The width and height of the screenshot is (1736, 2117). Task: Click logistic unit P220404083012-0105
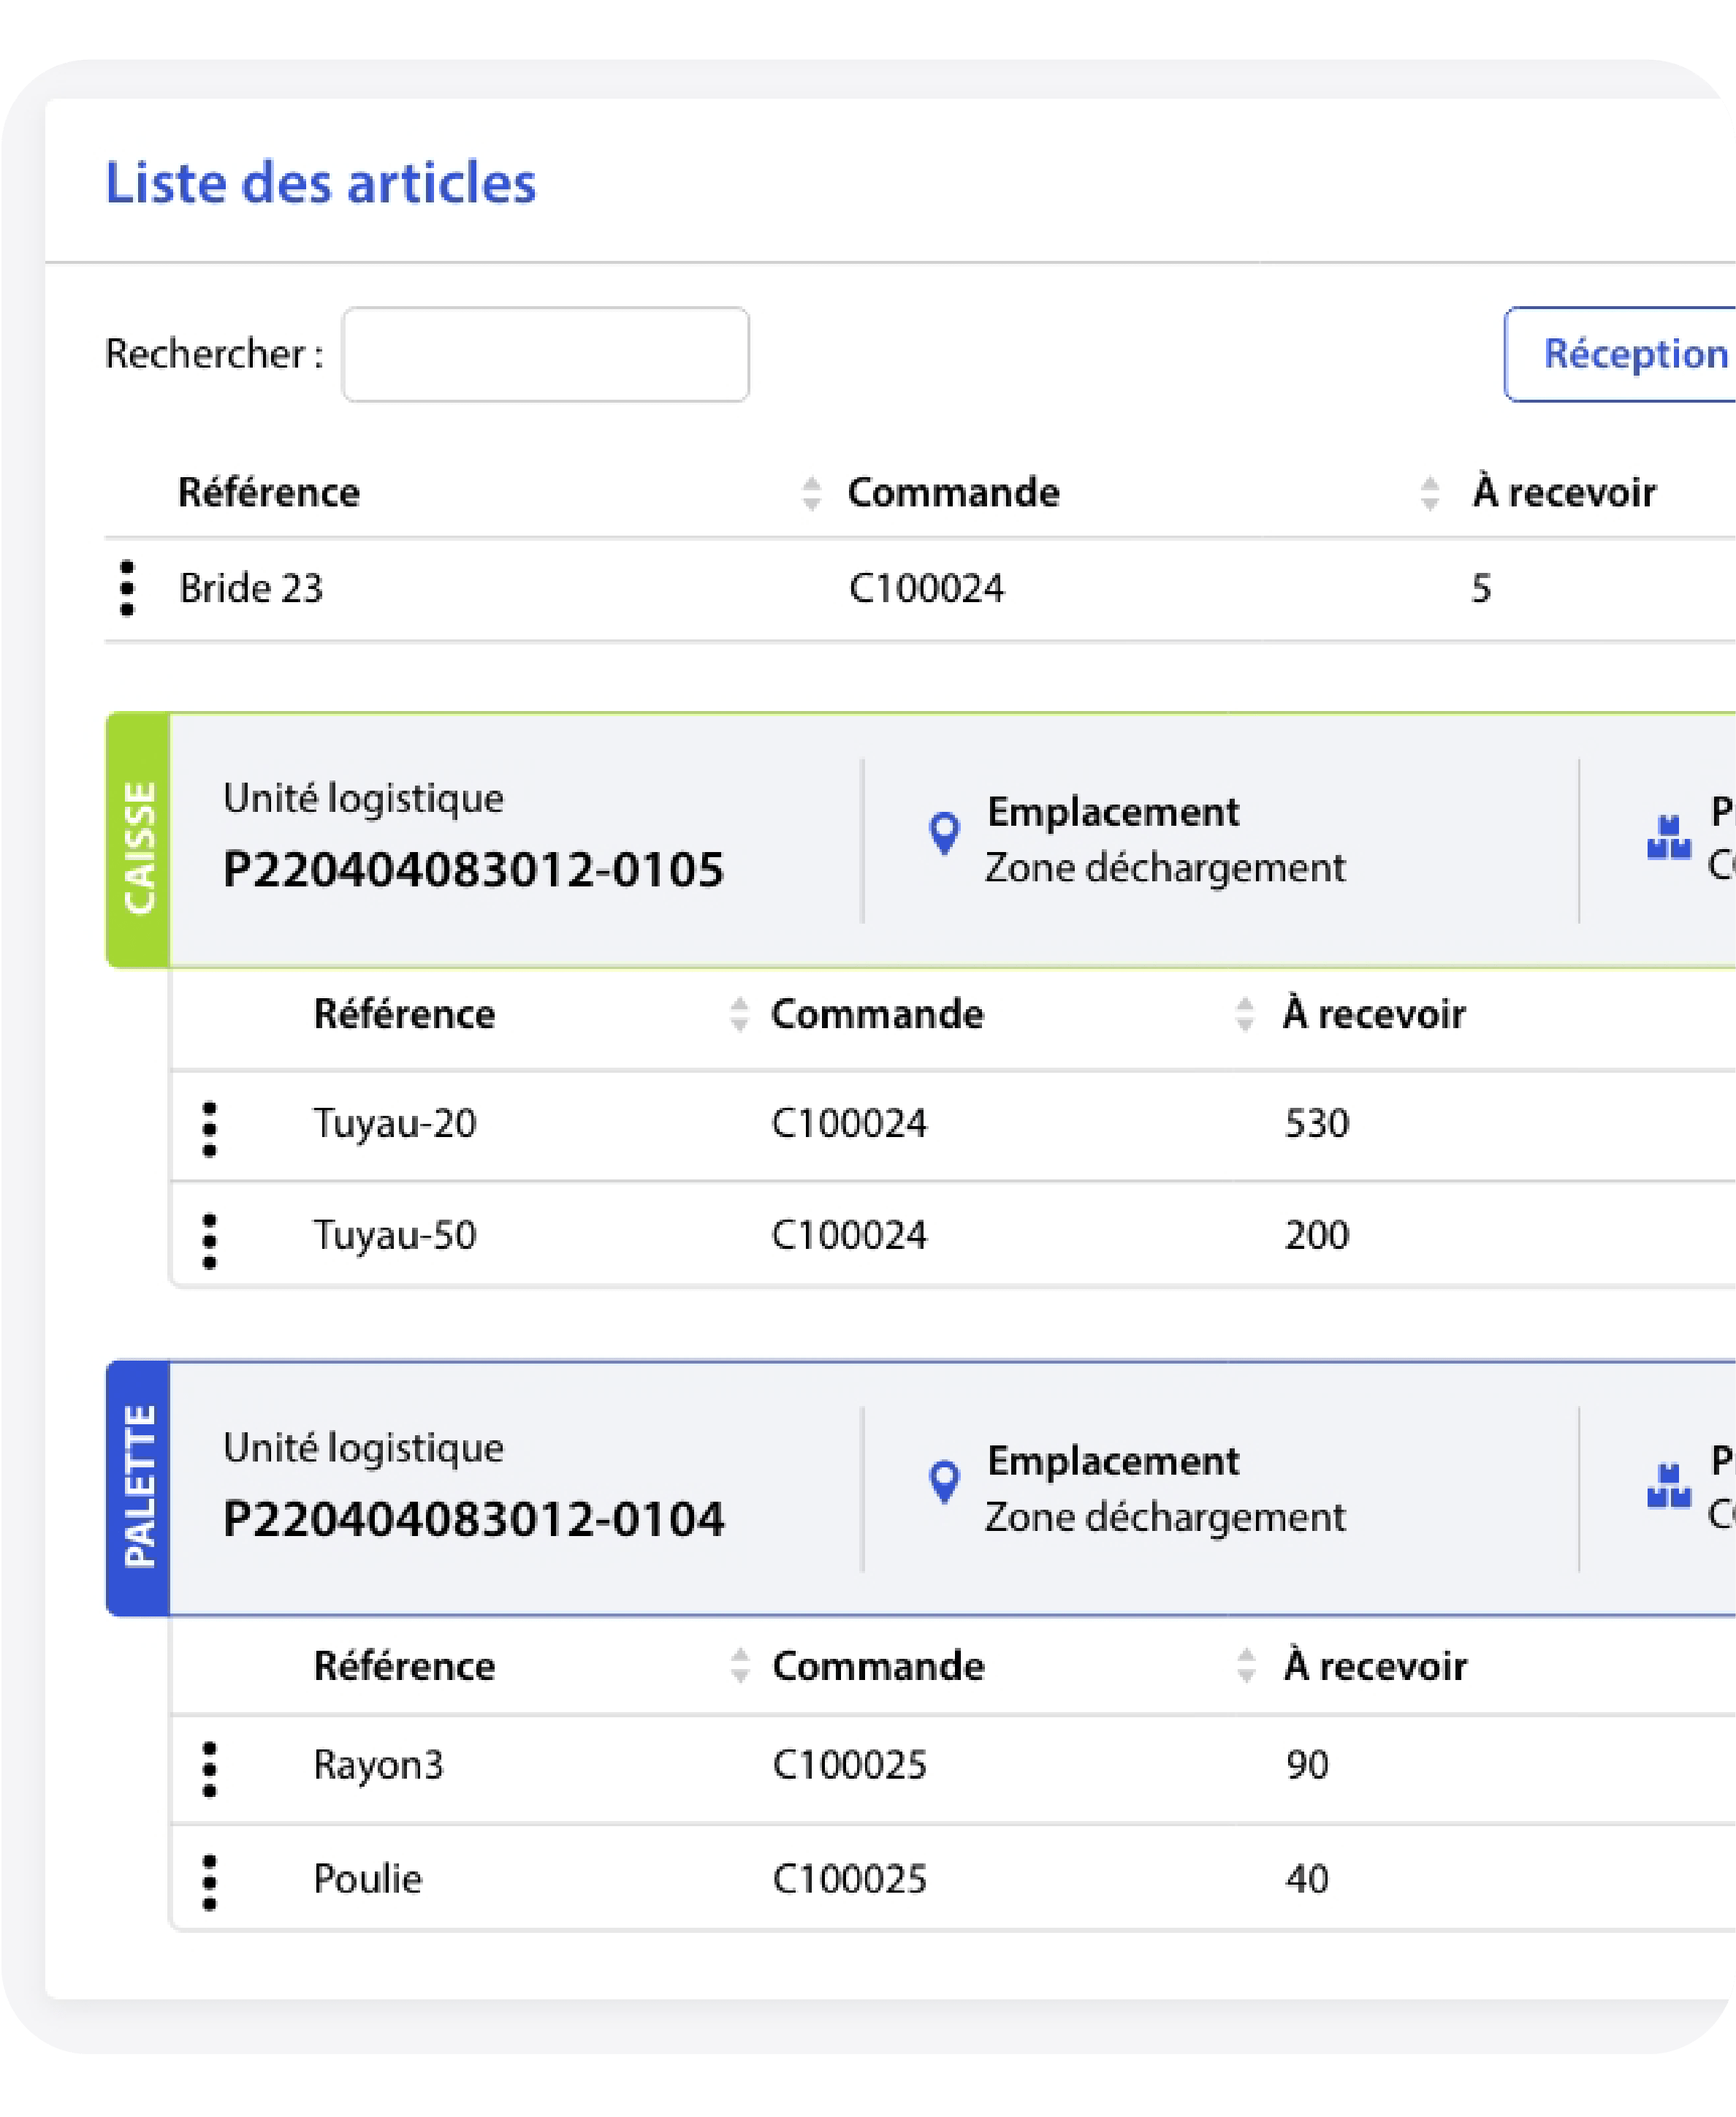point(473,869)
